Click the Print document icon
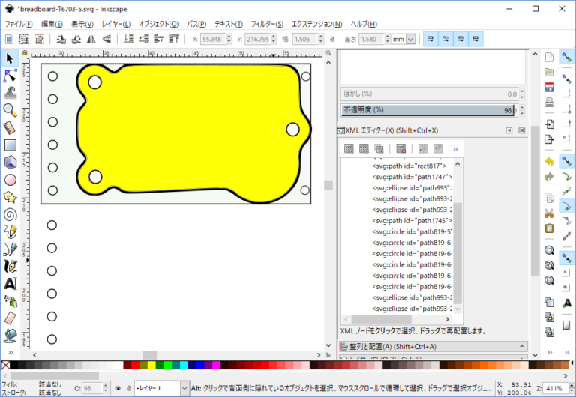Image resolution: width=576 pixels, height=397 pixels. pos(549,102)
